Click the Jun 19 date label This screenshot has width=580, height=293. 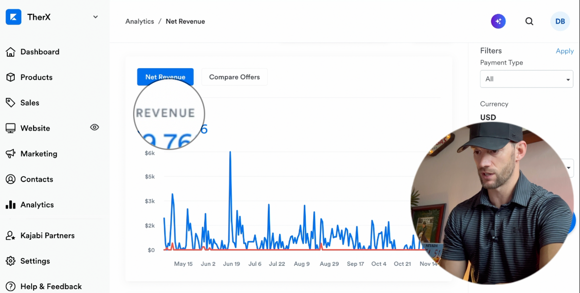[x=232, y=264]
